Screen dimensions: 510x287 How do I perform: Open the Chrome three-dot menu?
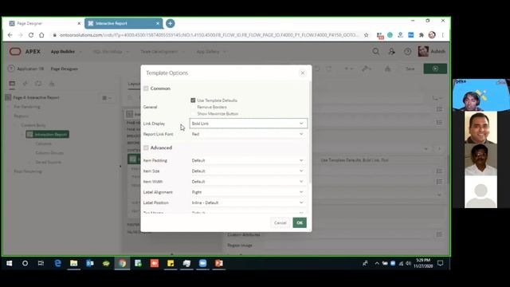tap(443, 35)
